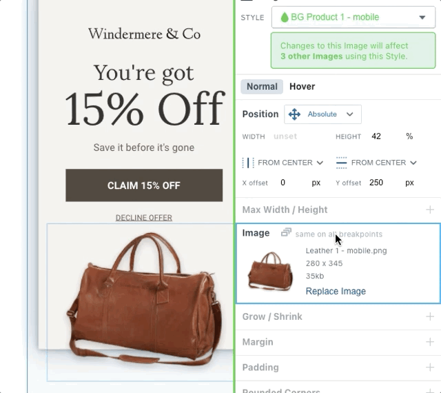Select the Normal state tab
Screen dimensions: 441x393
(x=262, y=86)
